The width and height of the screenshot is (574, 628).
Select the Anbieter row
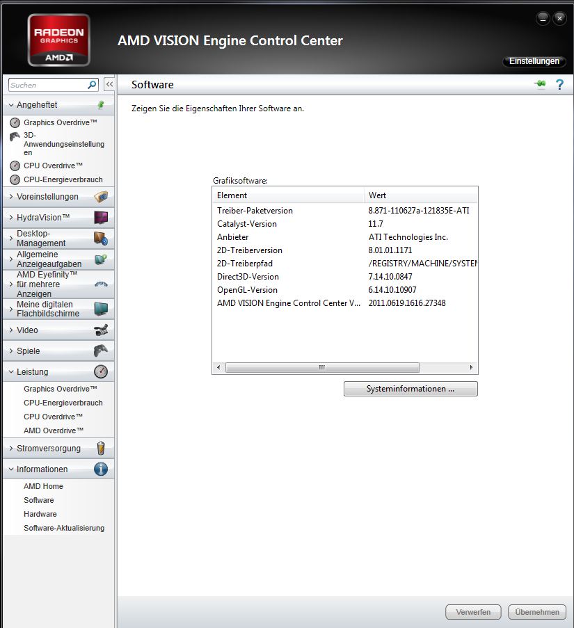tap(345, 237)
